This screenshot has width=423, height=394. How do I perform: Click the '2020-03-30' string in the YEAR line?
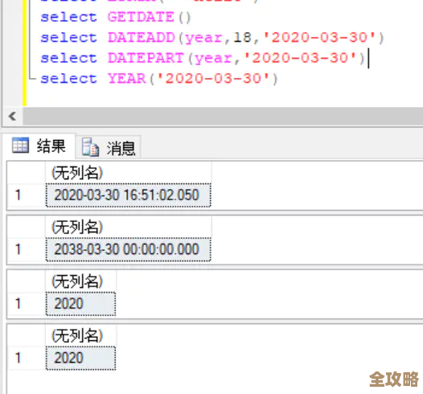click(x=213, y=79)
